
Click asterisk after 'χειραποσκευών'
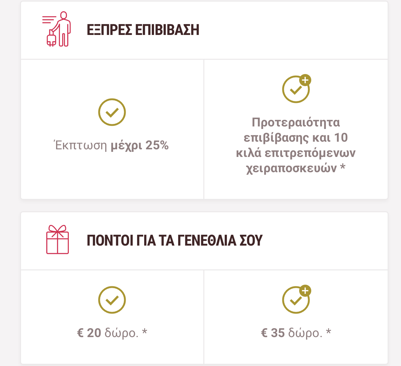tap(342, 166)
